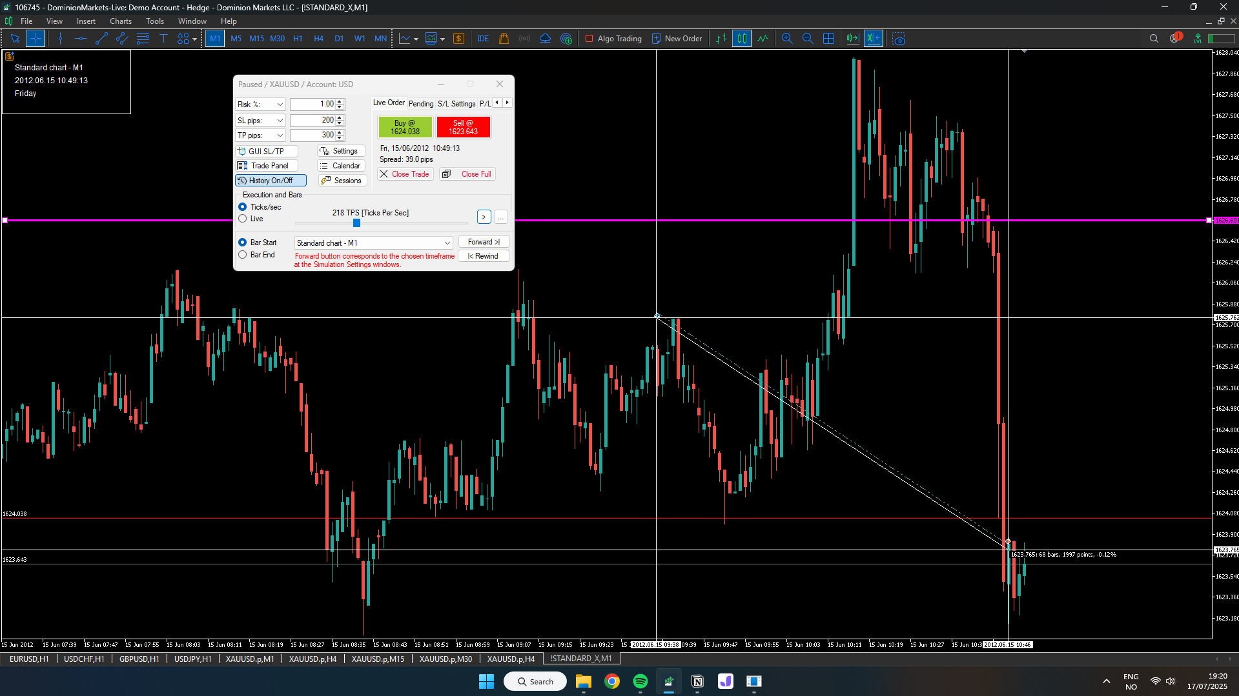Open account notifications icon with badge

point(1175,38)
